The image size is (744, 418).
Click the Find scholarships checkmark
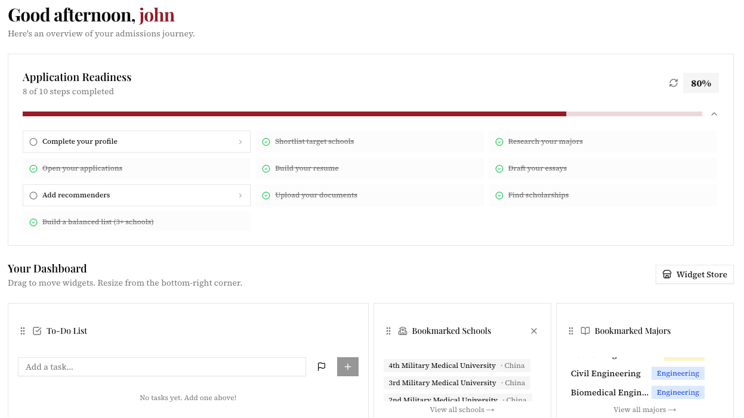tap(499, 196)
